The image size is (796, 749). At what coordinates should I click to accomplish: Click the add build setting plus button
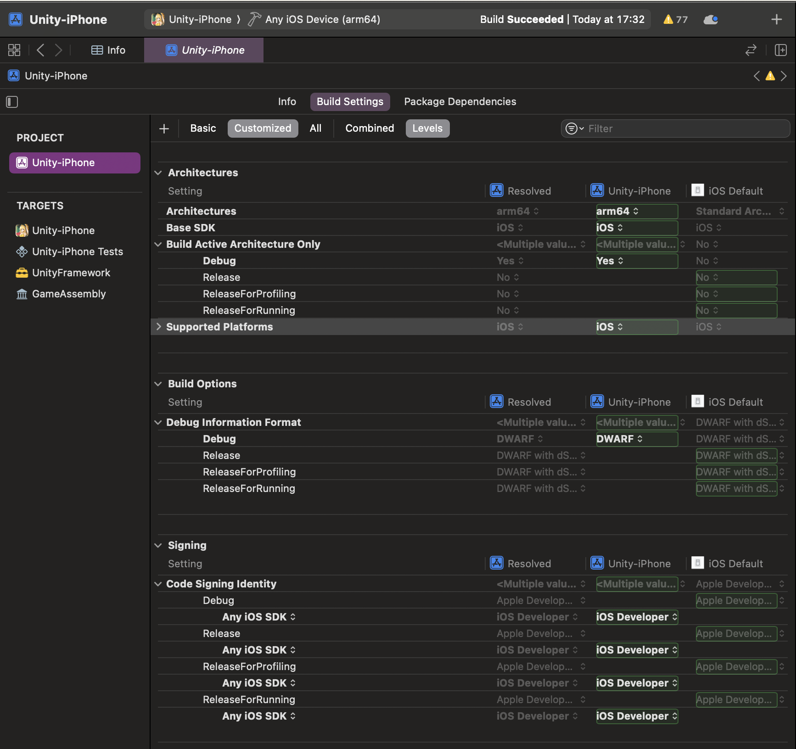coord(164,129)
